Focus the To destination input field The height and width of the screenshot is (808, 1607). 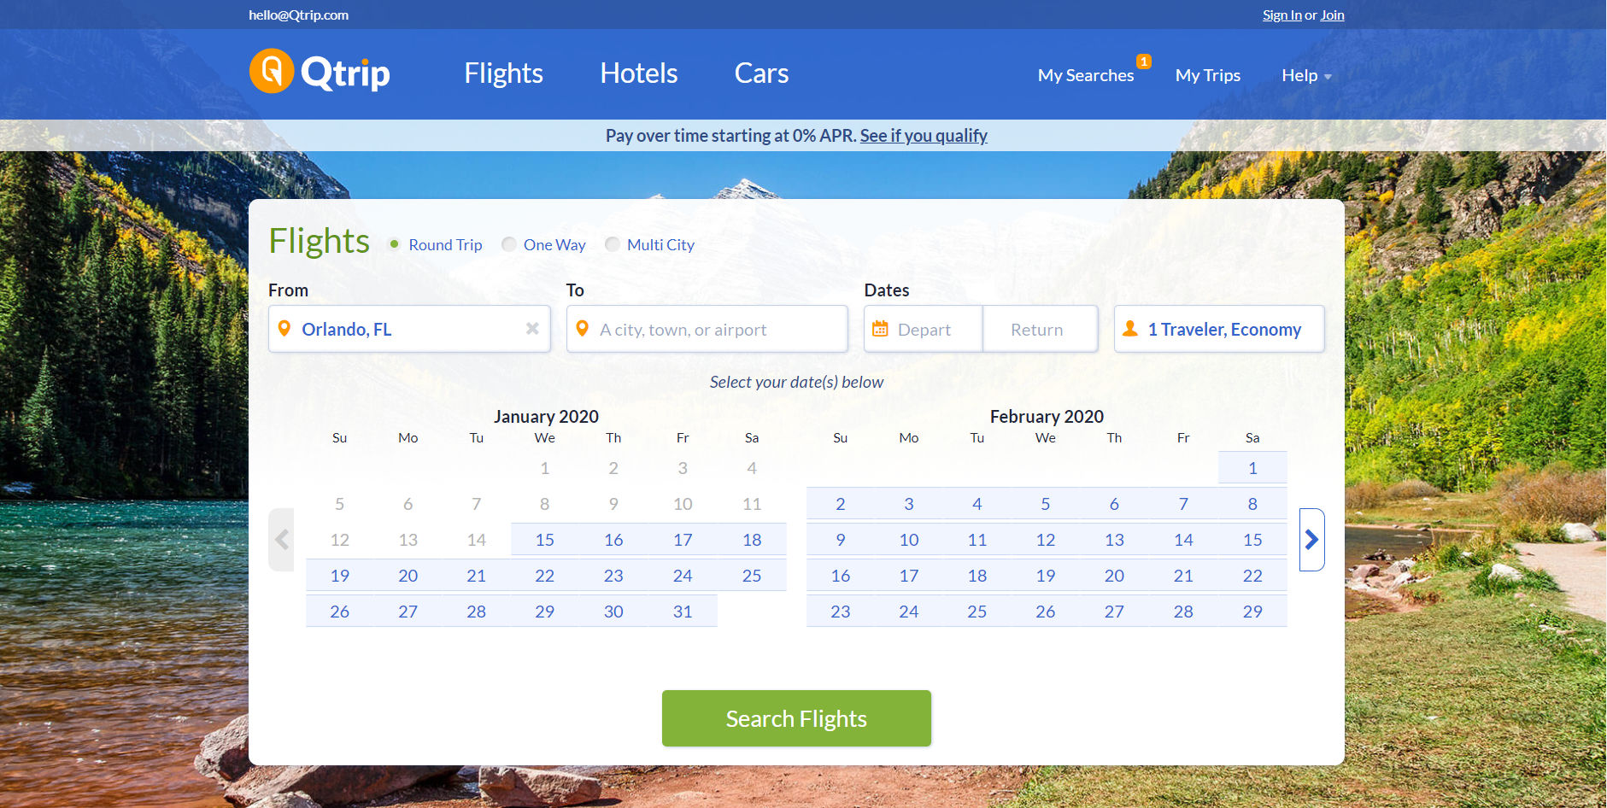pos(707,329)
